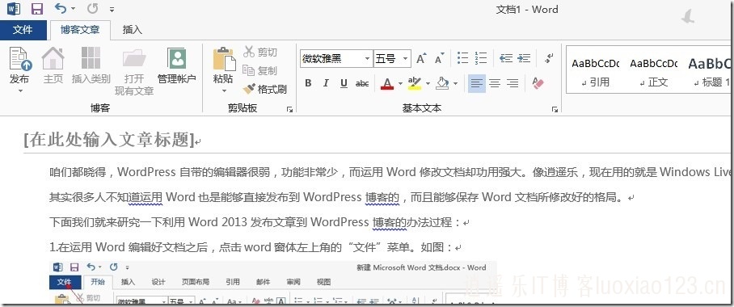Viewport: 734px width, 307px height.
Task: Click the bullet list icon
Action: [x=462, y=58]
